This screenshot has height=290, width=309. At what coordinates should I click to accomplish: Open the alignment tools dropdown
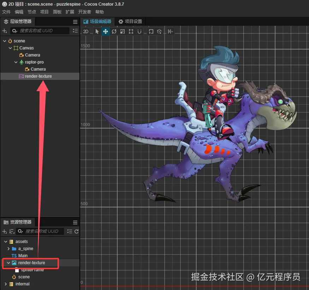point(170,31)
